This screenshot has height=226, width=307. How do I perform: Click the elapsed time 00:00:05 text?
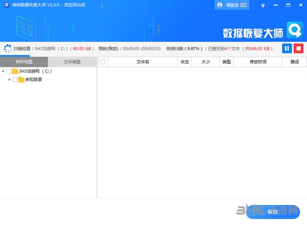pos(131,48)
